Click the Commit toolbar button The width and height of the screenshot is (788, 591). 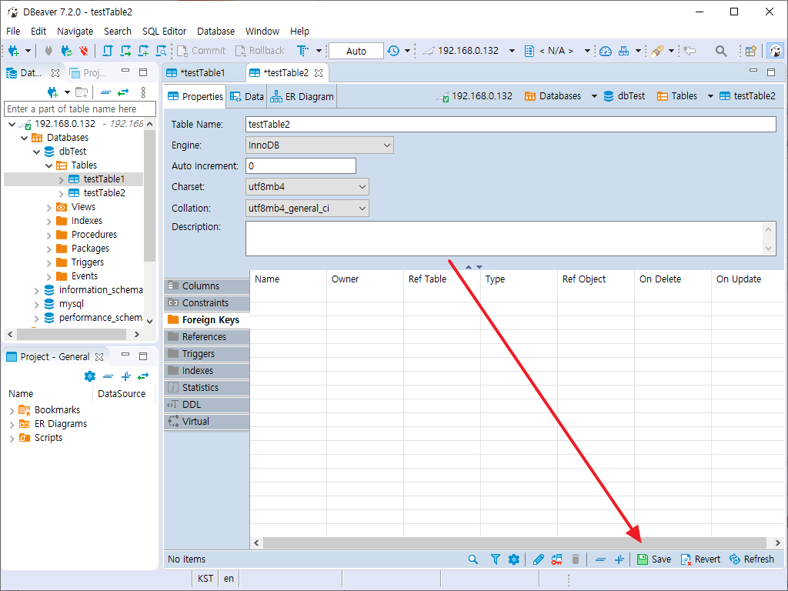201,51
